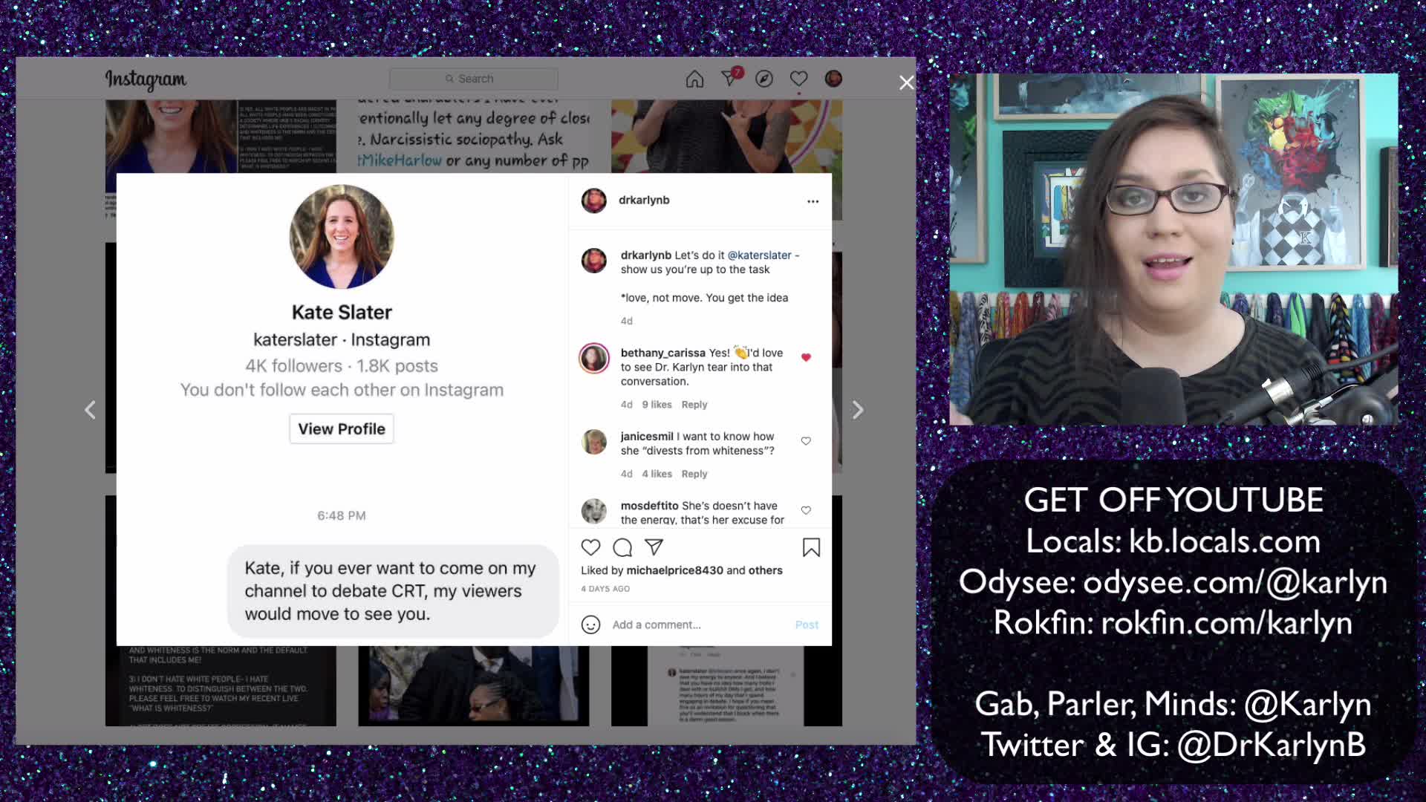The height and width of the screenshot is (802, 1426).
Task: Reply to janicesmil's comment
Action: (x=694, y=473)
